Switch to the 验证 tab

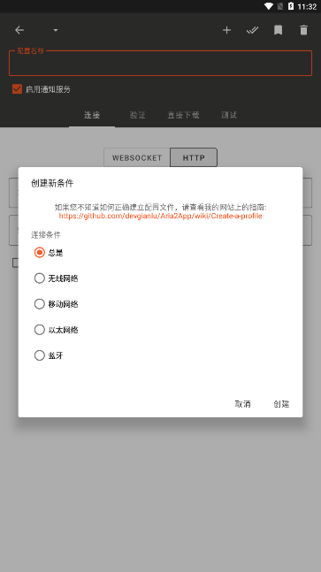click(138, 115)
